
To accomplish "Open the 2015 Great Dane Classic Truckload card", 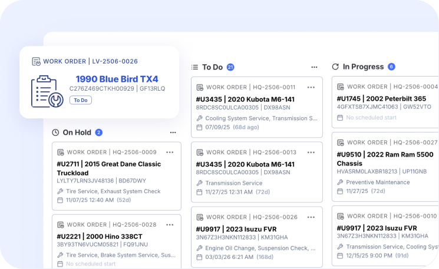I will click(x=109, y=168).
